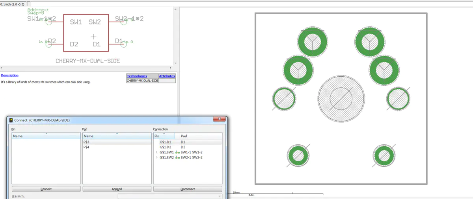This screenshot has height=199, width=473.
Task: Click the symbol pane scrollbar left arrow
Action: coord(2,68)
